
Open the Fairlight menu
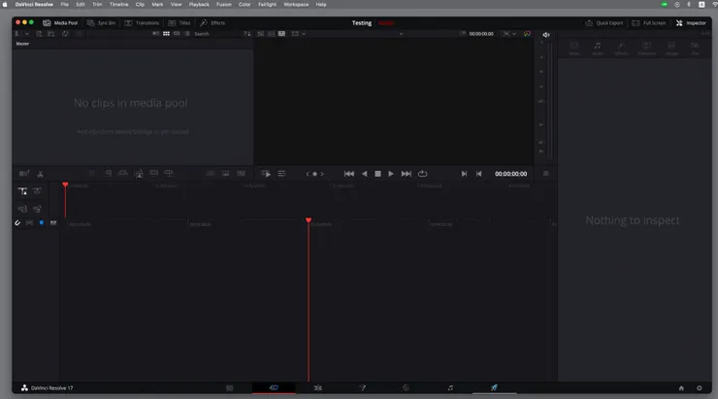click(x=267, y=5)
